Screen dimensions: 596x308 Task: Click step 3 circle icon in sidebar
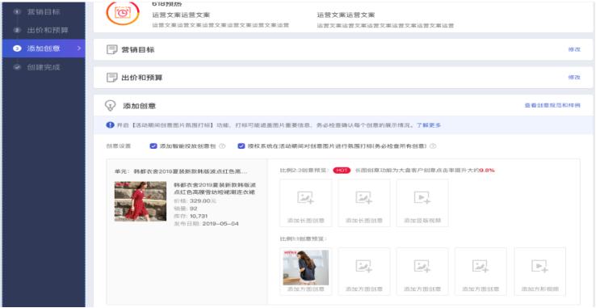[16, 49]
